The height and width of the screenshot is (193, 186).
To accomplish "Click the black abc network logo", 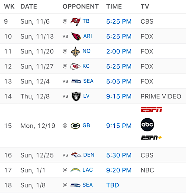I will point(147,125).
